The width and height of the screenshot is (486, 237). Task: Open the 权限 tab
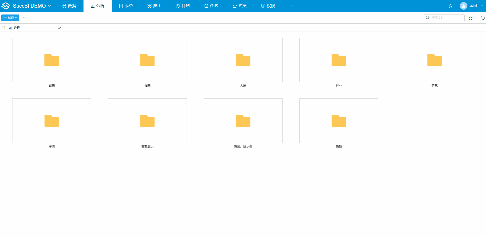click(268, 6)
